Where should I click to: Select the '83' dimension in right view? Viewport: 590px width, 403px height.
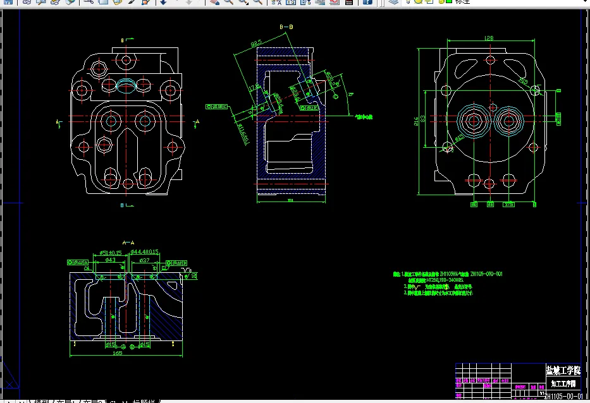422,118
